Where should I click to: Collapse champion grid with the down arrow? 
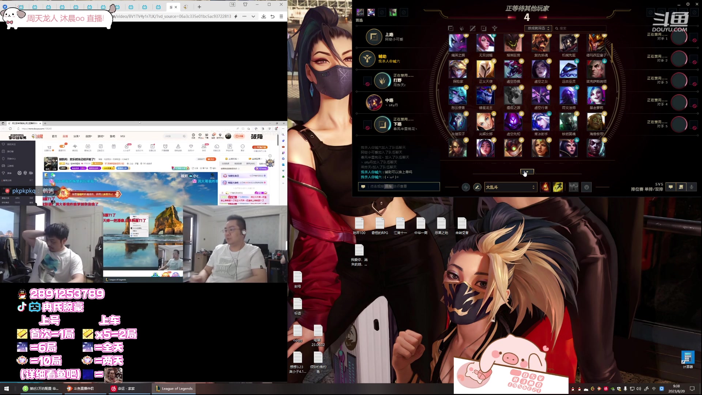pos(527,172)
